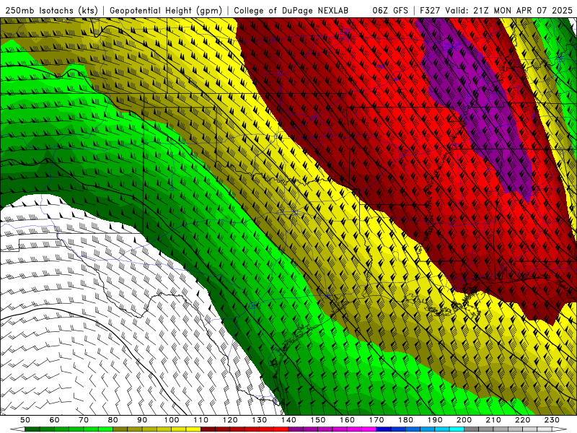Image resolution: width=577 pixels, height=433 pixels.
Task: Click the dark blue swatch right of 170
Action: tap(384, 429)
